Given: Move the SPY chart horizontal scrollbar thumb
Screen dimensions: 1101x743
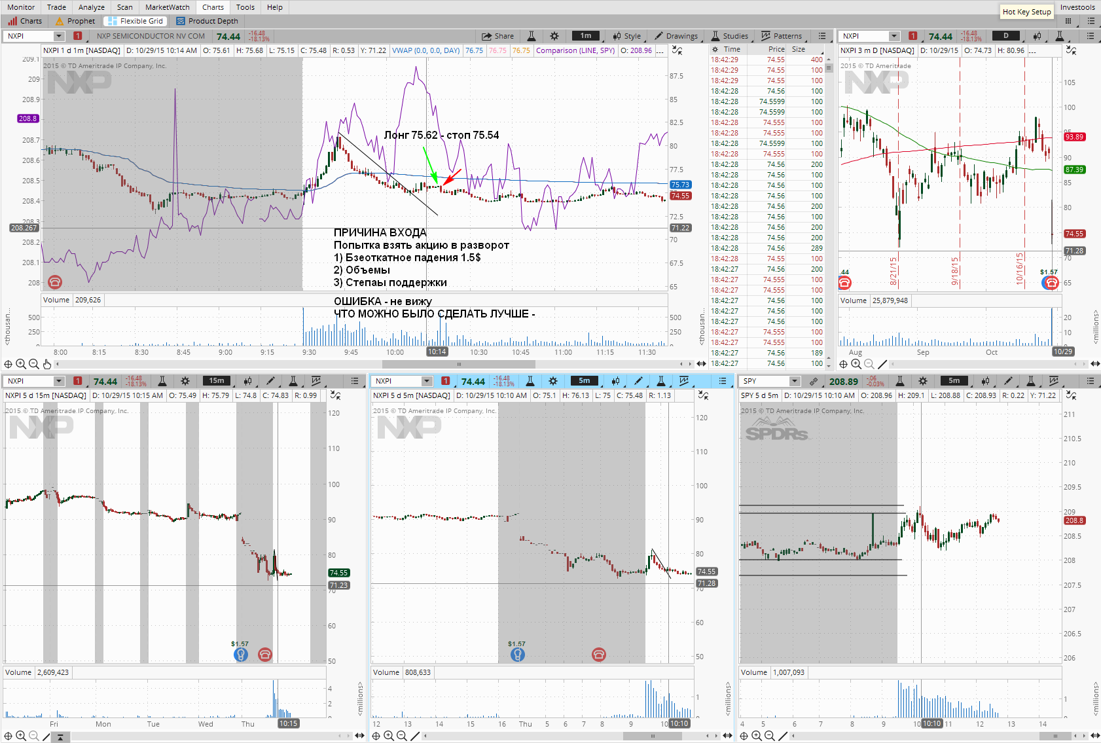Looking at the screenshot, I should 1055,736.
